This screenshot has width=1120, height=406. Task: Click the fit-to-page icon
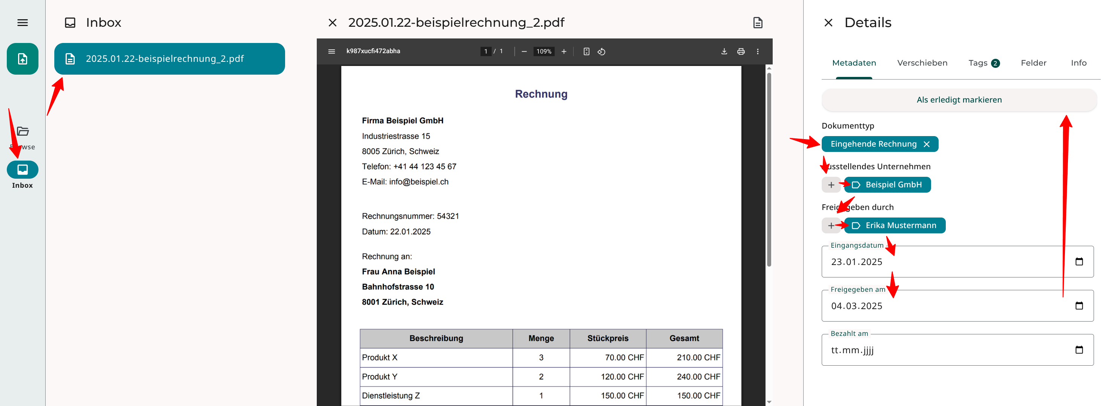[x=586, y=51]
